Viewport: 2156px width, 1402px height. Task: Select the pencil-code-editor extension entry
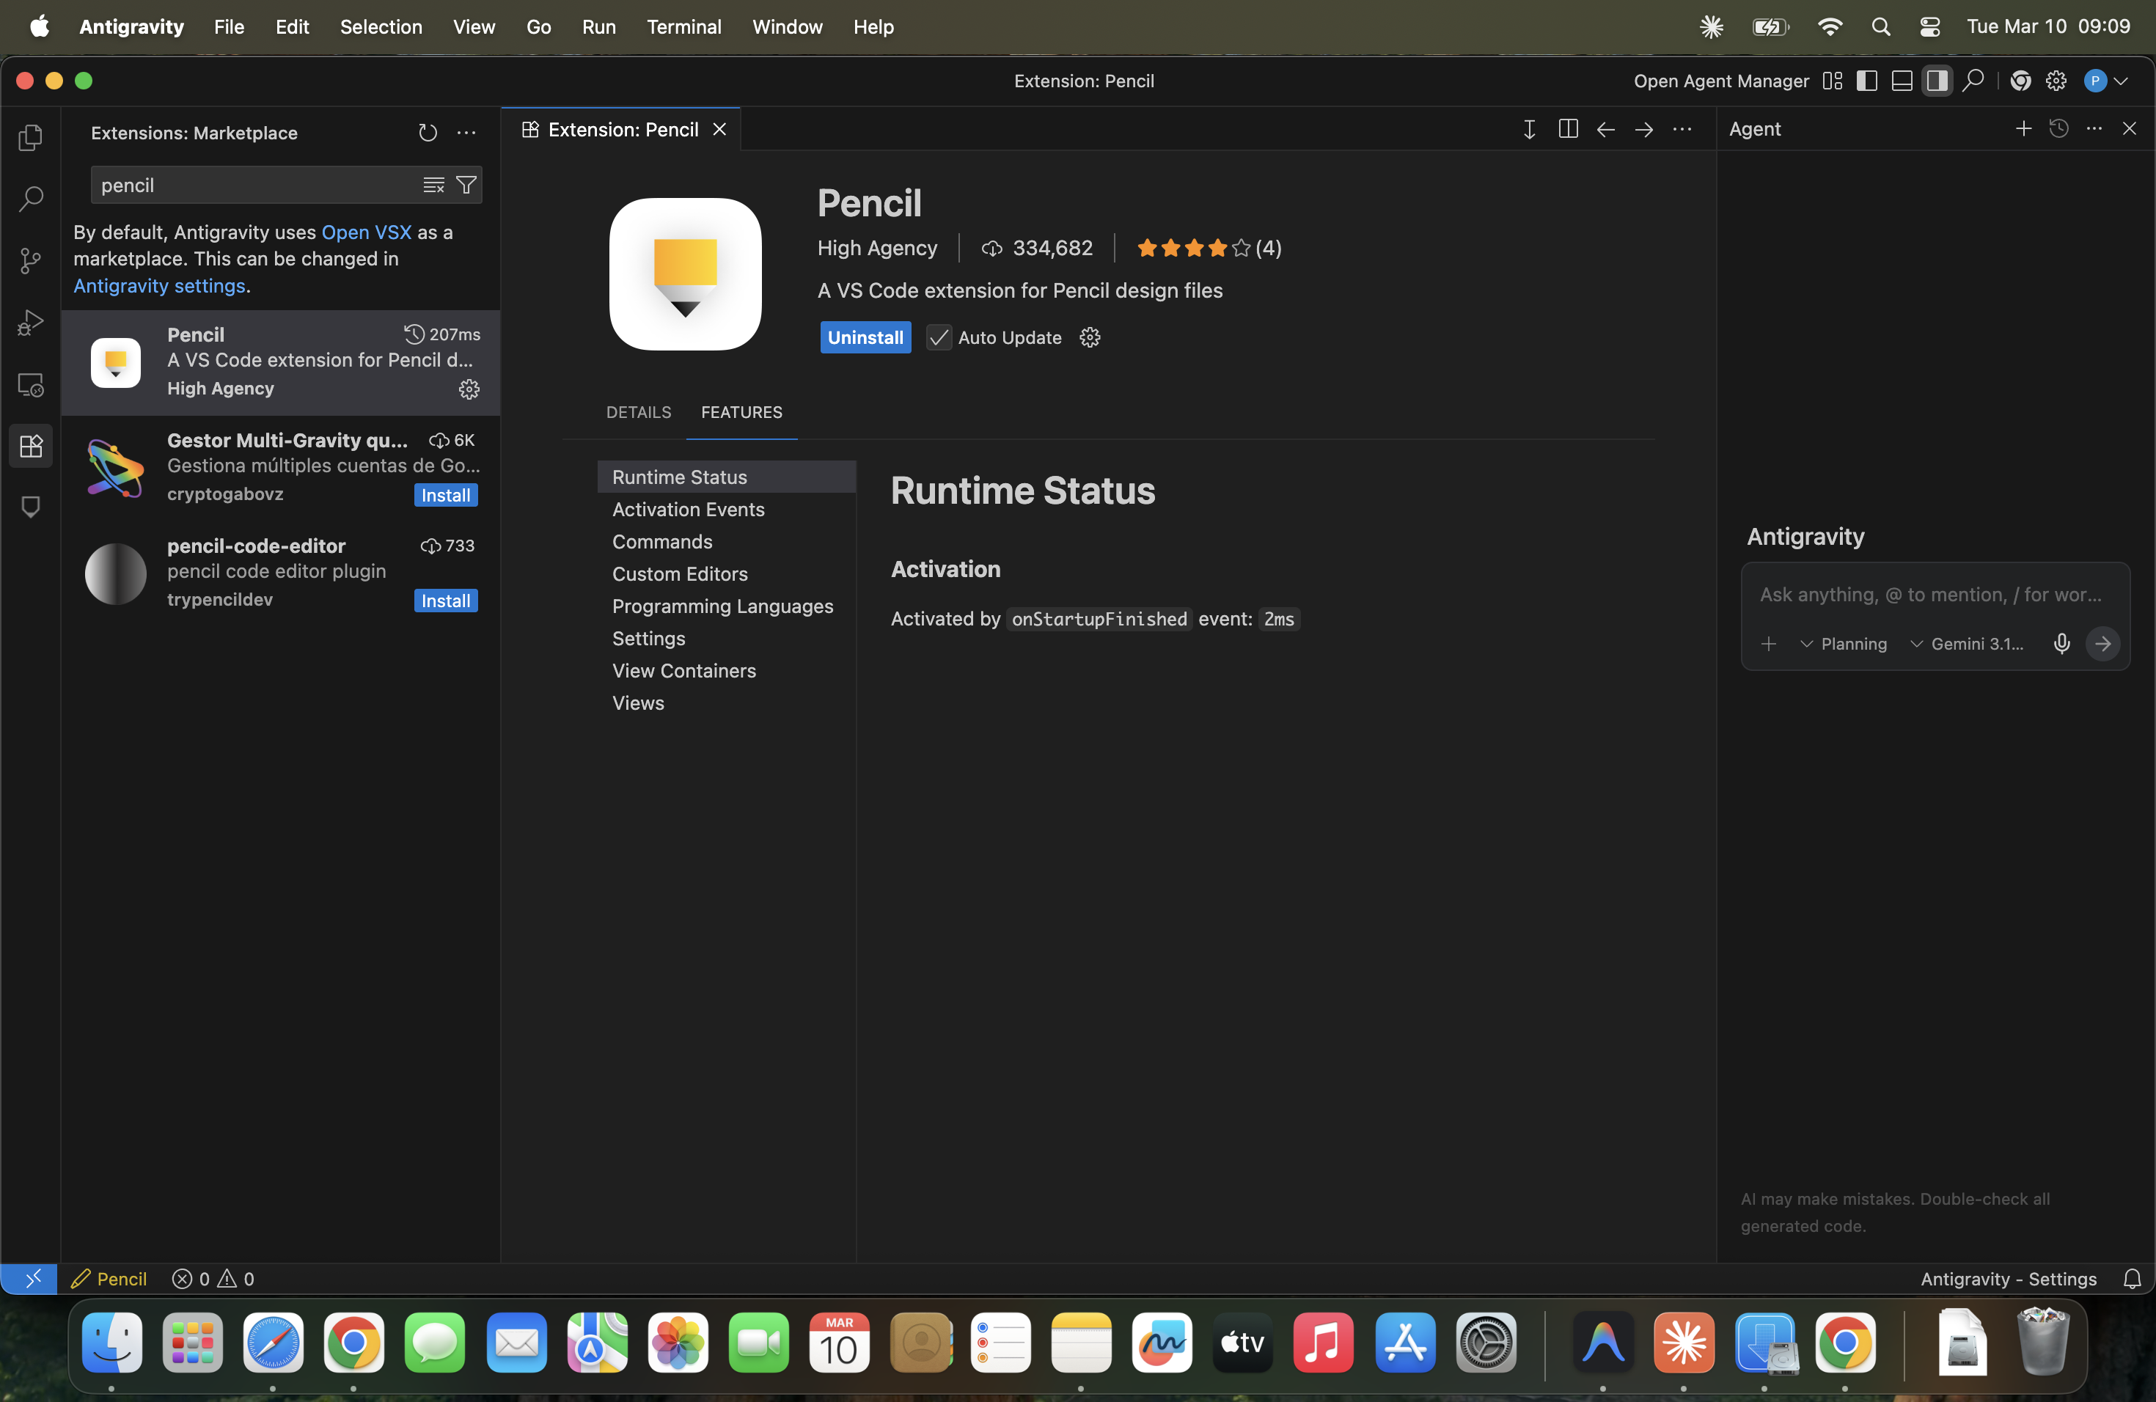pyautogui.click(x=281, y=573)
